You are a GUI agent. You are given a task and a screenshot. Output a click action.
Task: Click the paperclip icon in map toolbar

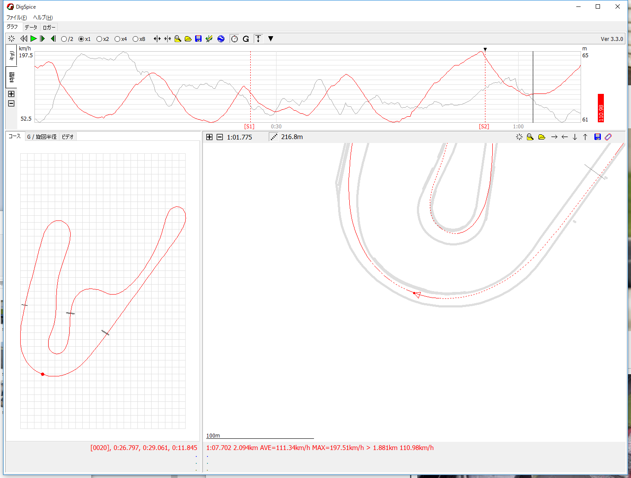[x=608, y=137]
